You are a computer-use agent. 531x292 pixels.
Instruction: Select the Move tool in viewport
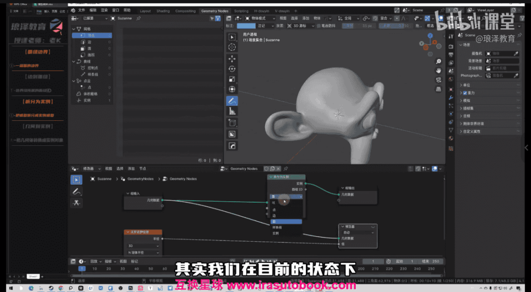[x=232, y=59]
